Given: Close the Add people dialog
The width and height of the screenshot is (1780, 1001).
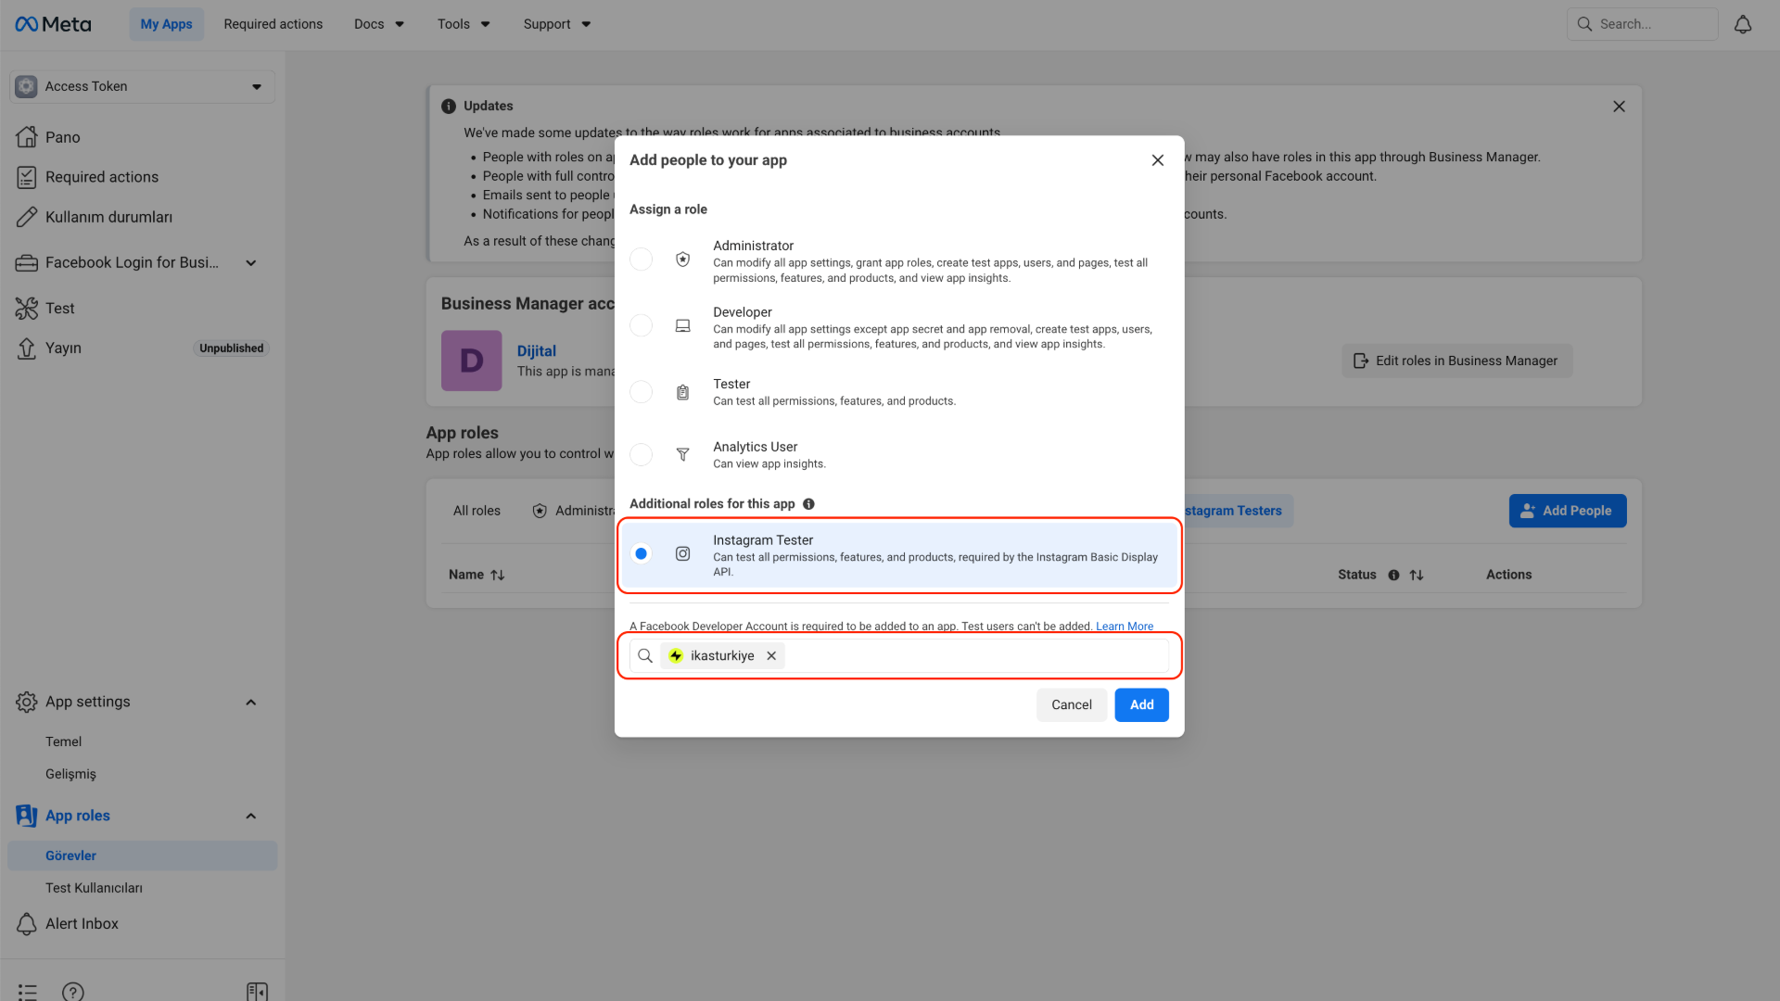Looking at the screenshot, I should 1158,160.
